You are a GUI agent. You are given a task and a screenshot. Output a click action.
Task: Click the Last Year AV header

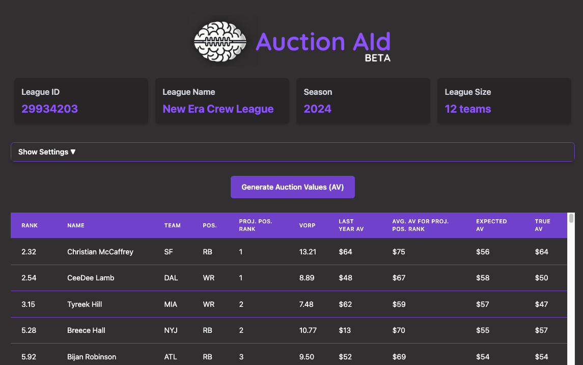[x=351, y=225]
